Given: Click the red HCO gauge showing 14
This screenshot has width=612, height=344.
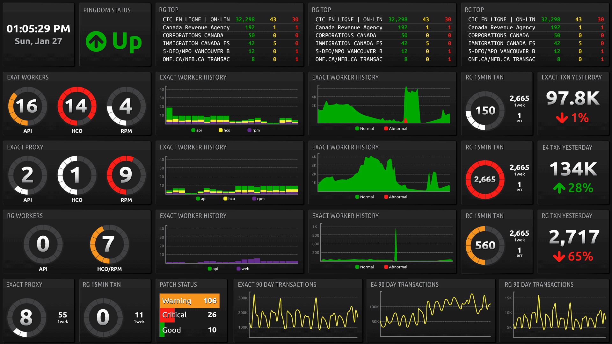Looking at the screenshot, I should 77,106.
